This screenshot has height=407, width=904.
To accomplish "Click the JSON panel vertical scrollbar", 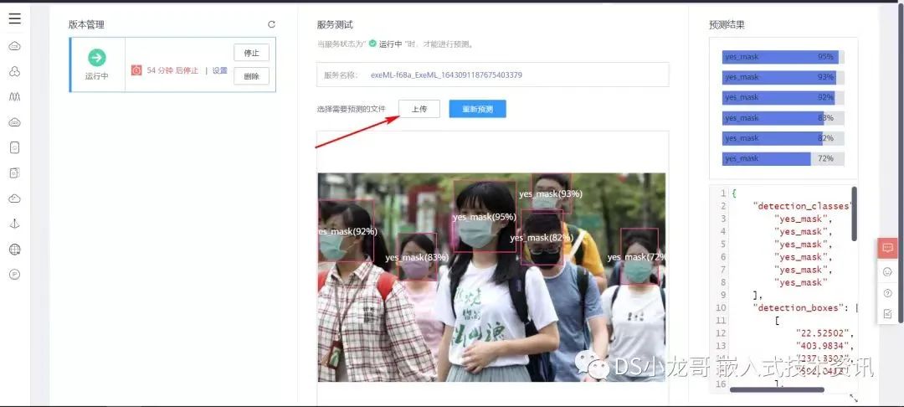I will pyautogui.click(x=854, y=214).
